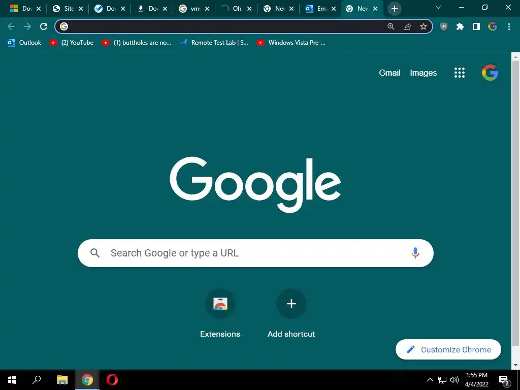
Task: Open the Google apps grid
Action: (x=459, y=73)
